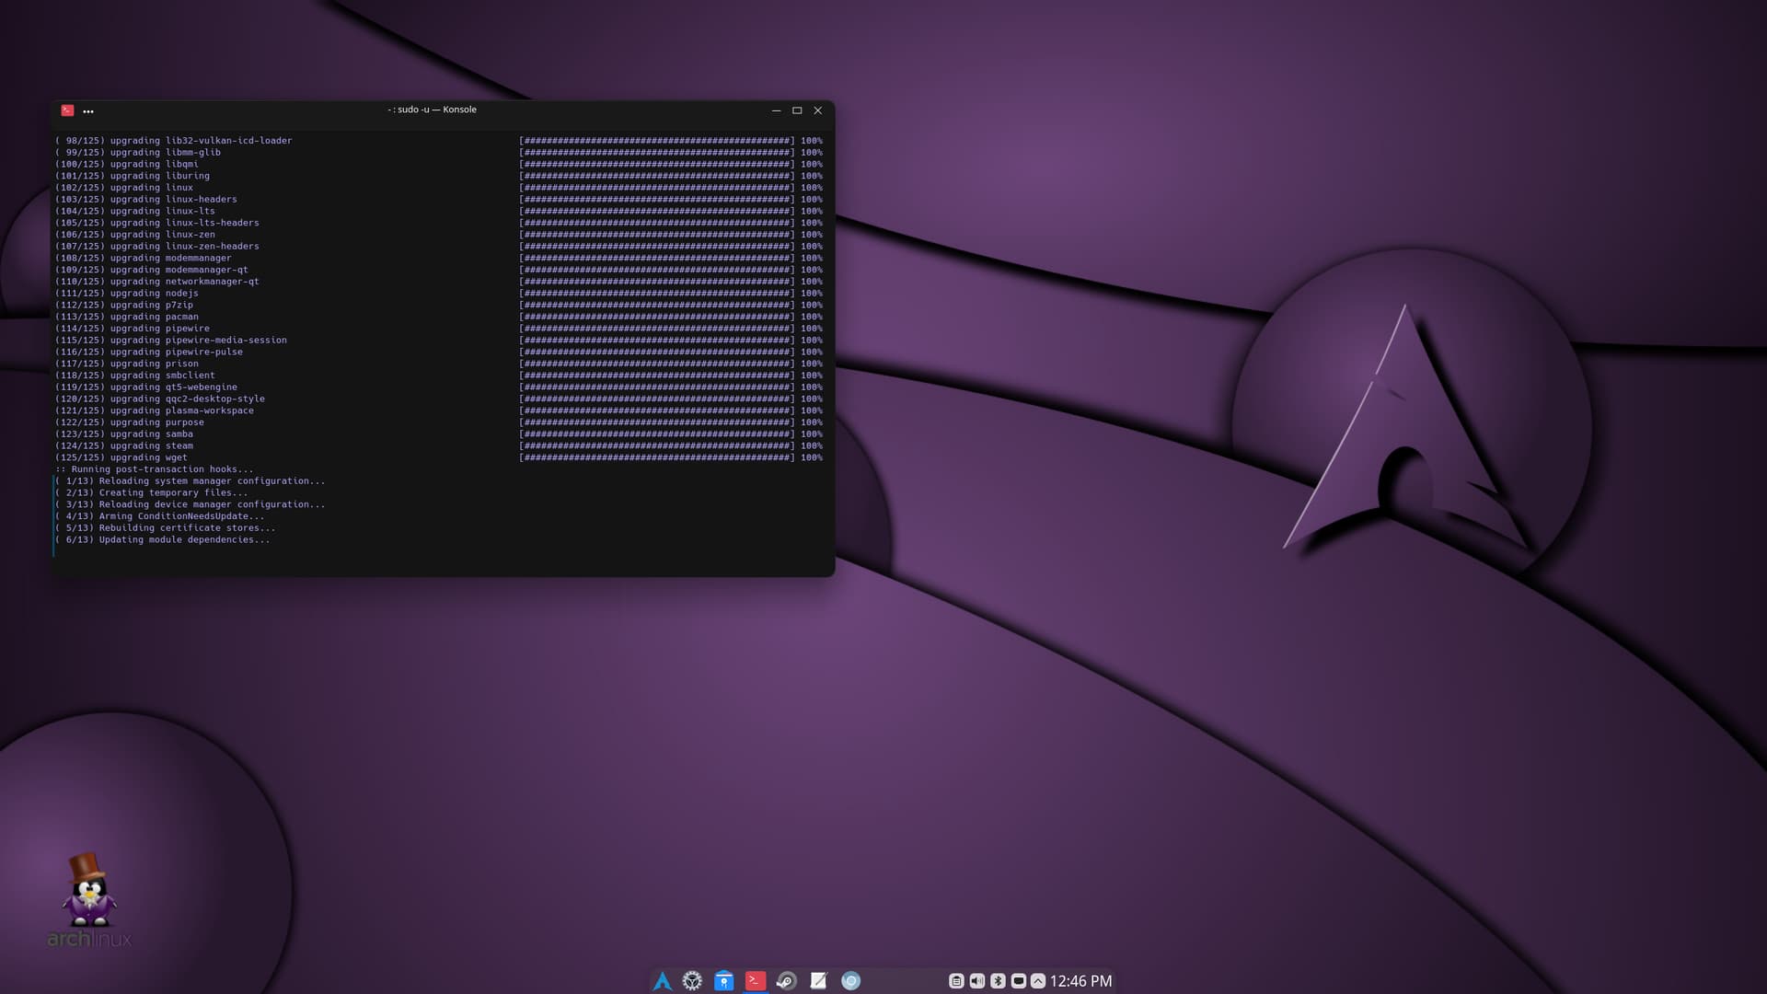Viewport: 1767px width, 994px height.
Task: Open the clipboard tray icon
Action: (x=956, y=981)
